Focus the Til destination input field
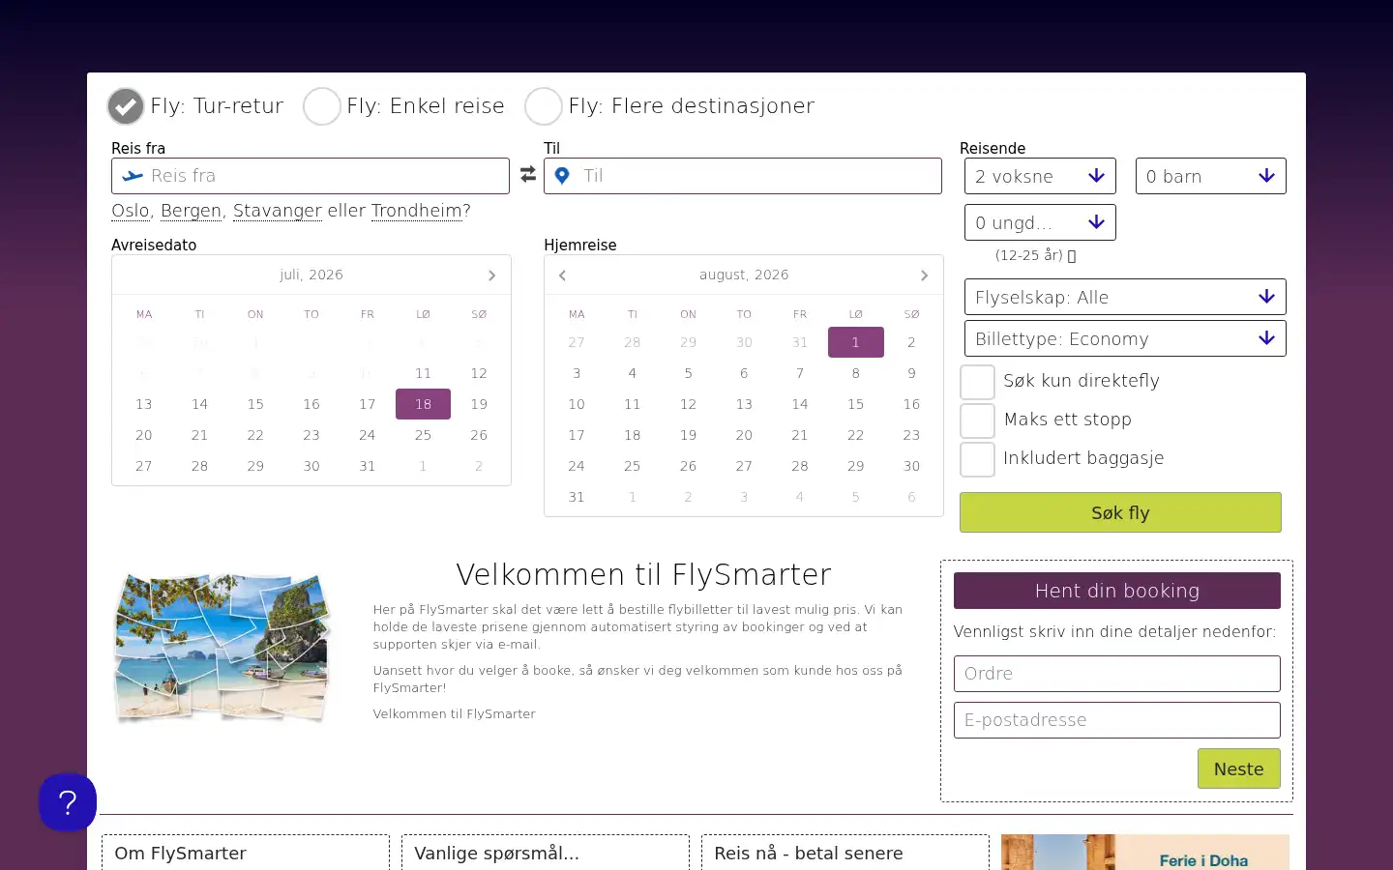 pos(743,176)
